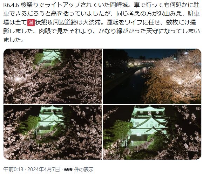Click the small castle in top-left photo
203x174 pixels.
click(x=52, y=57)
